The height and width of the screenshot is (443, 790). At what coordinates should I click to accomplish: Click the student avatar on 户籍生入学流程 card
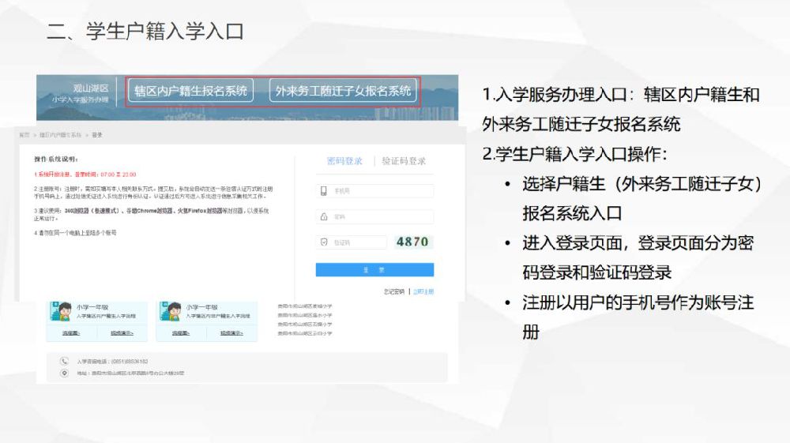click(x=62, y=311)
